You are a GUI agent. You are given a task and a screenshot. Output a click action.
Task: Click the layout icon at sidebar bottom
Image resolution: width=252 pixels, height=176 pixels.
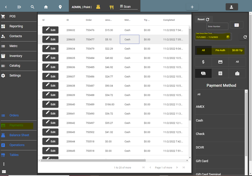tap(4, 172)
